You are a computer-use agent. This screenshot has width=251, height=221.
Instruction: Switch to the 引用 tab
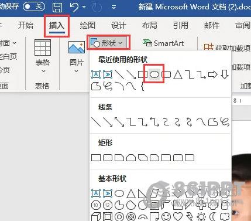point(181,25)
